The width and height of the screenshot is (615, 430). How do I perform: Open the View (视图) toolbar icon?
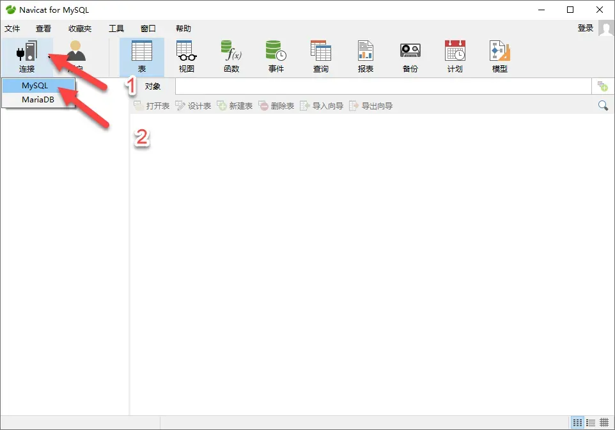pos(186,56)
